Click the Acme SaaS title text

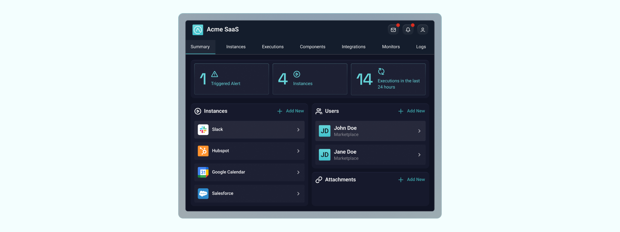pos(223,29)
